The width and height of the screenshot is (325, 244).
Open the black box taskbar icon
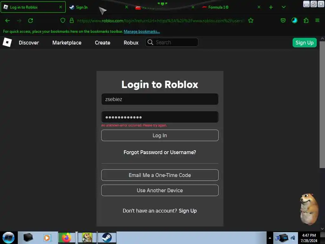(28, 237)
